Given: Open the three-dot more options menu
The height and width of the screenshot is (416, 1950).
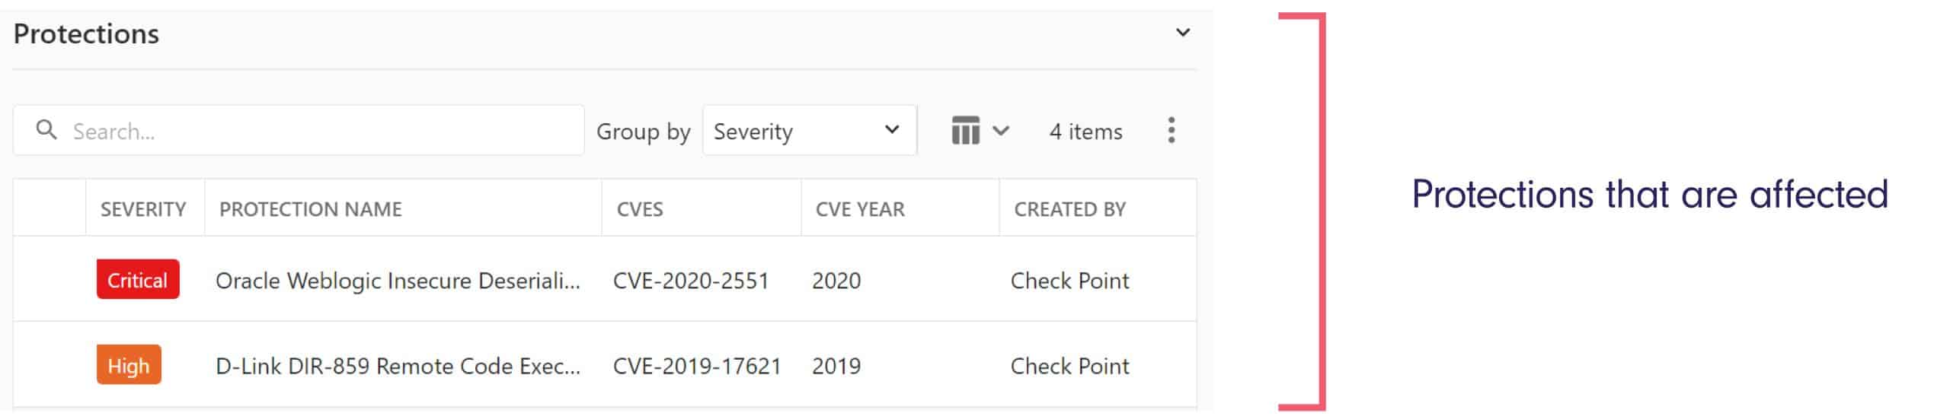Looking at the screenshot, I should [1171, 130].
